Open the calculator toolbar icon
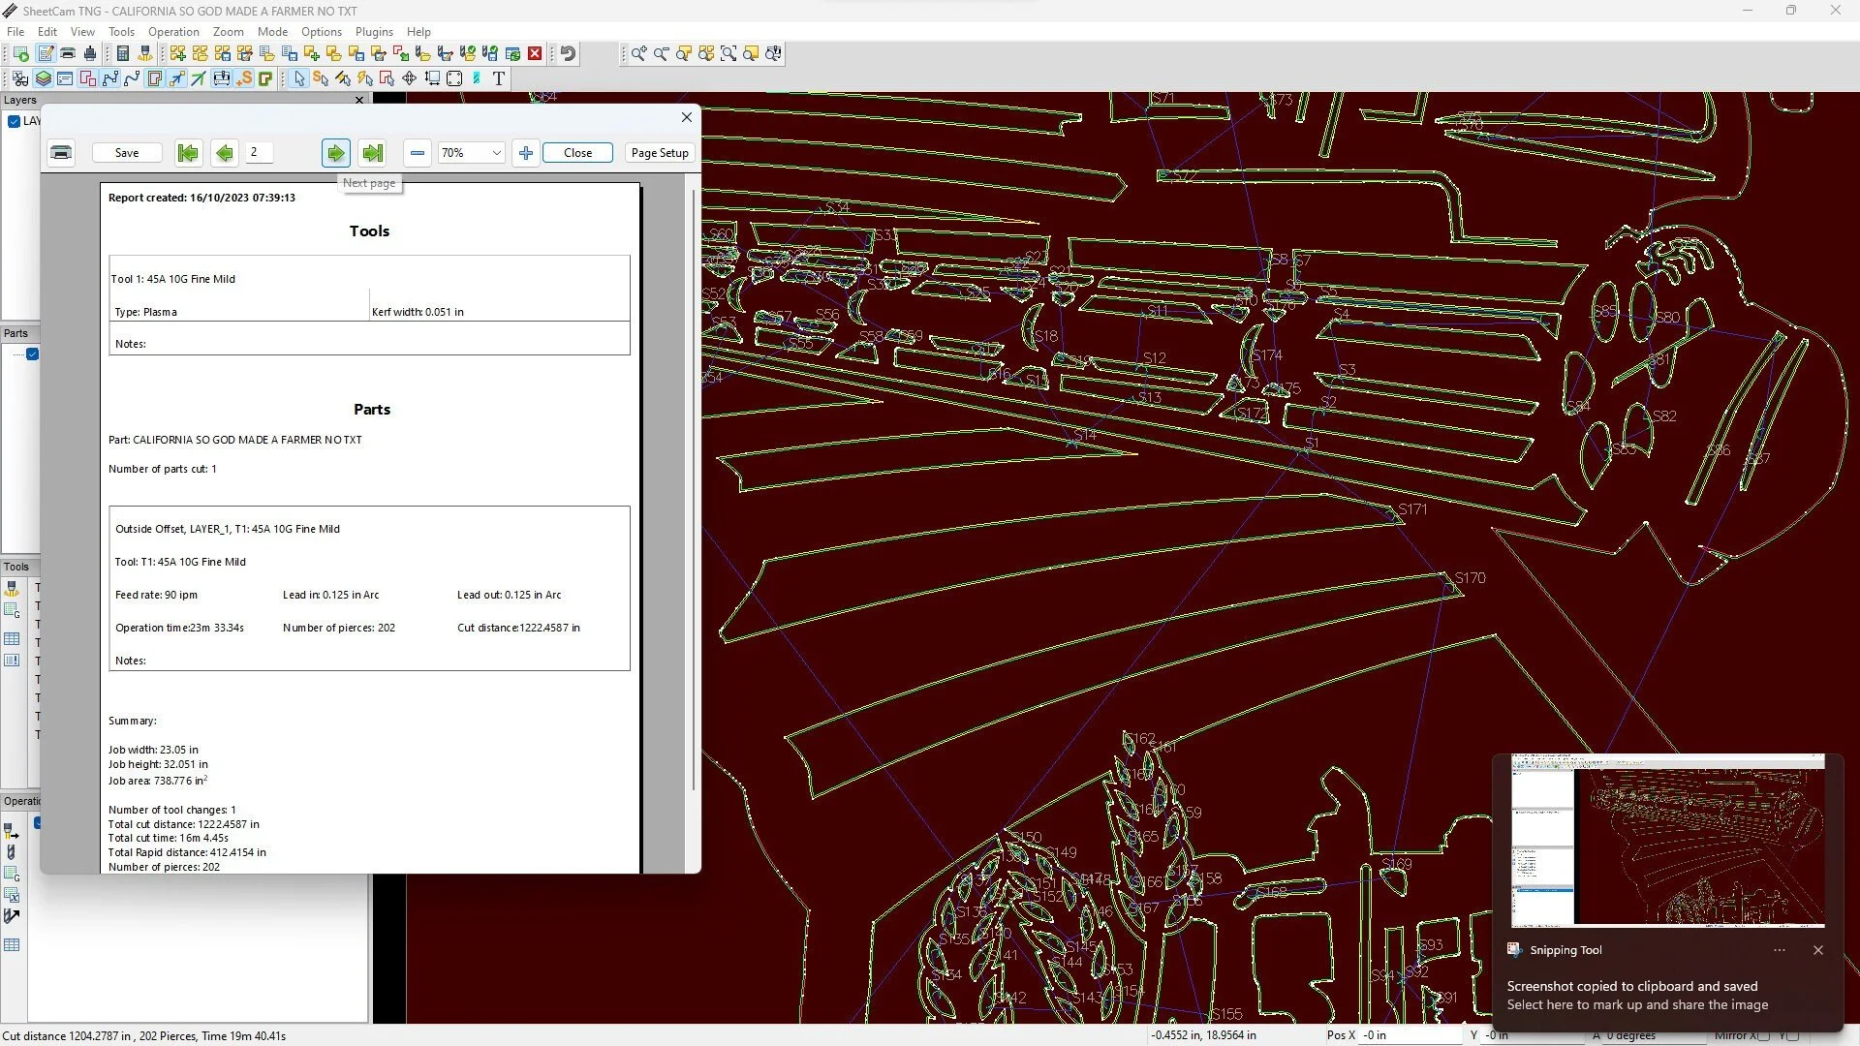The image size is (1860, 1046). pyautogui.click(x=123, y=54)
